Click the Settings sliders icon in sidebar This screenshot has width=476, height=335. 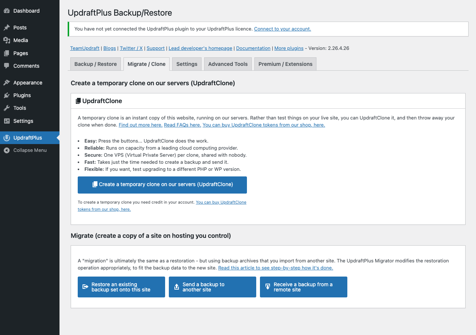coord(7,121)
